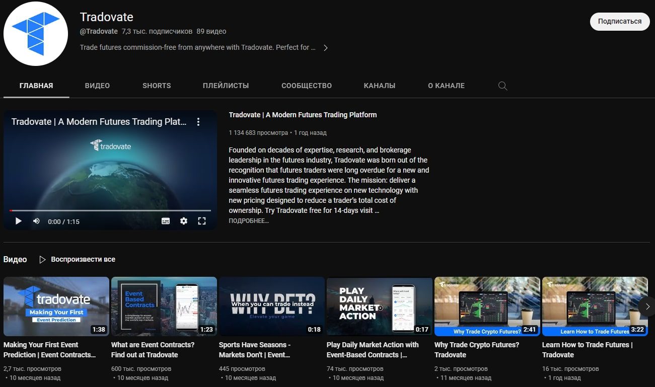Open Why Trade Crypto Futures thumbnail
Viewport: 655px width, 387px height.
tap(487, 306)
